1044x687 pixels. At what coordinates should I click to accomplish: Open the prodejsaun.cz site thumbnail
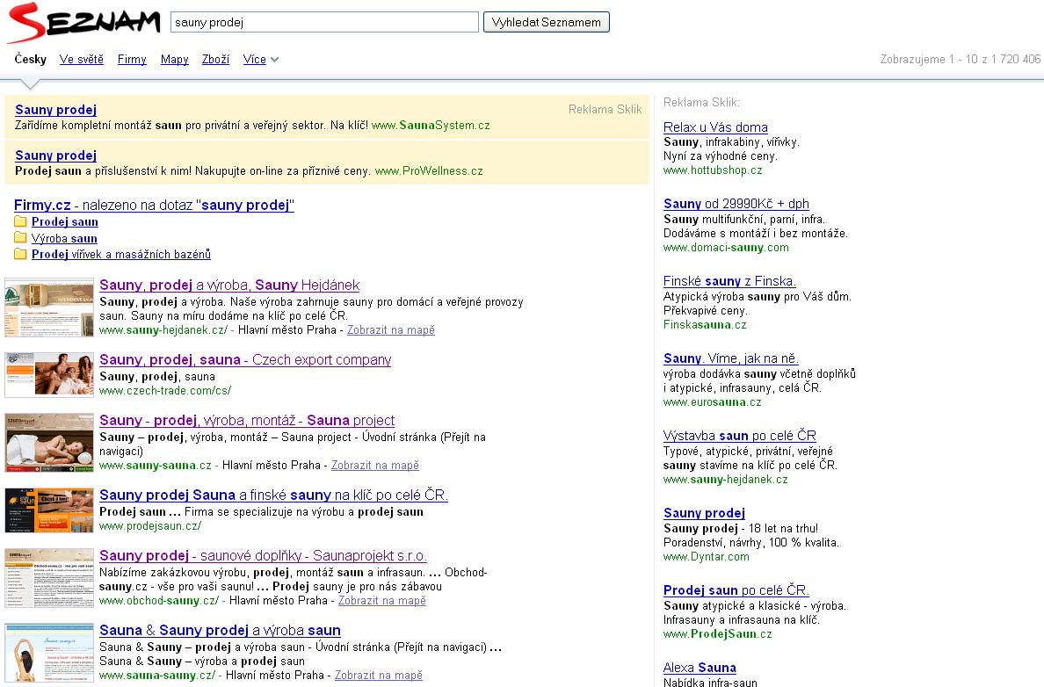pyautogui.click(x=49, y=510)
